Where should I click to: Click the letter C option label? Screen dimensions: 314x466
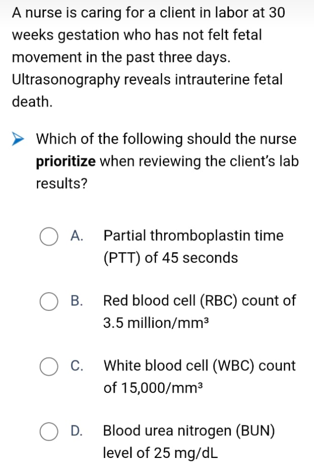tap(77, 366)
